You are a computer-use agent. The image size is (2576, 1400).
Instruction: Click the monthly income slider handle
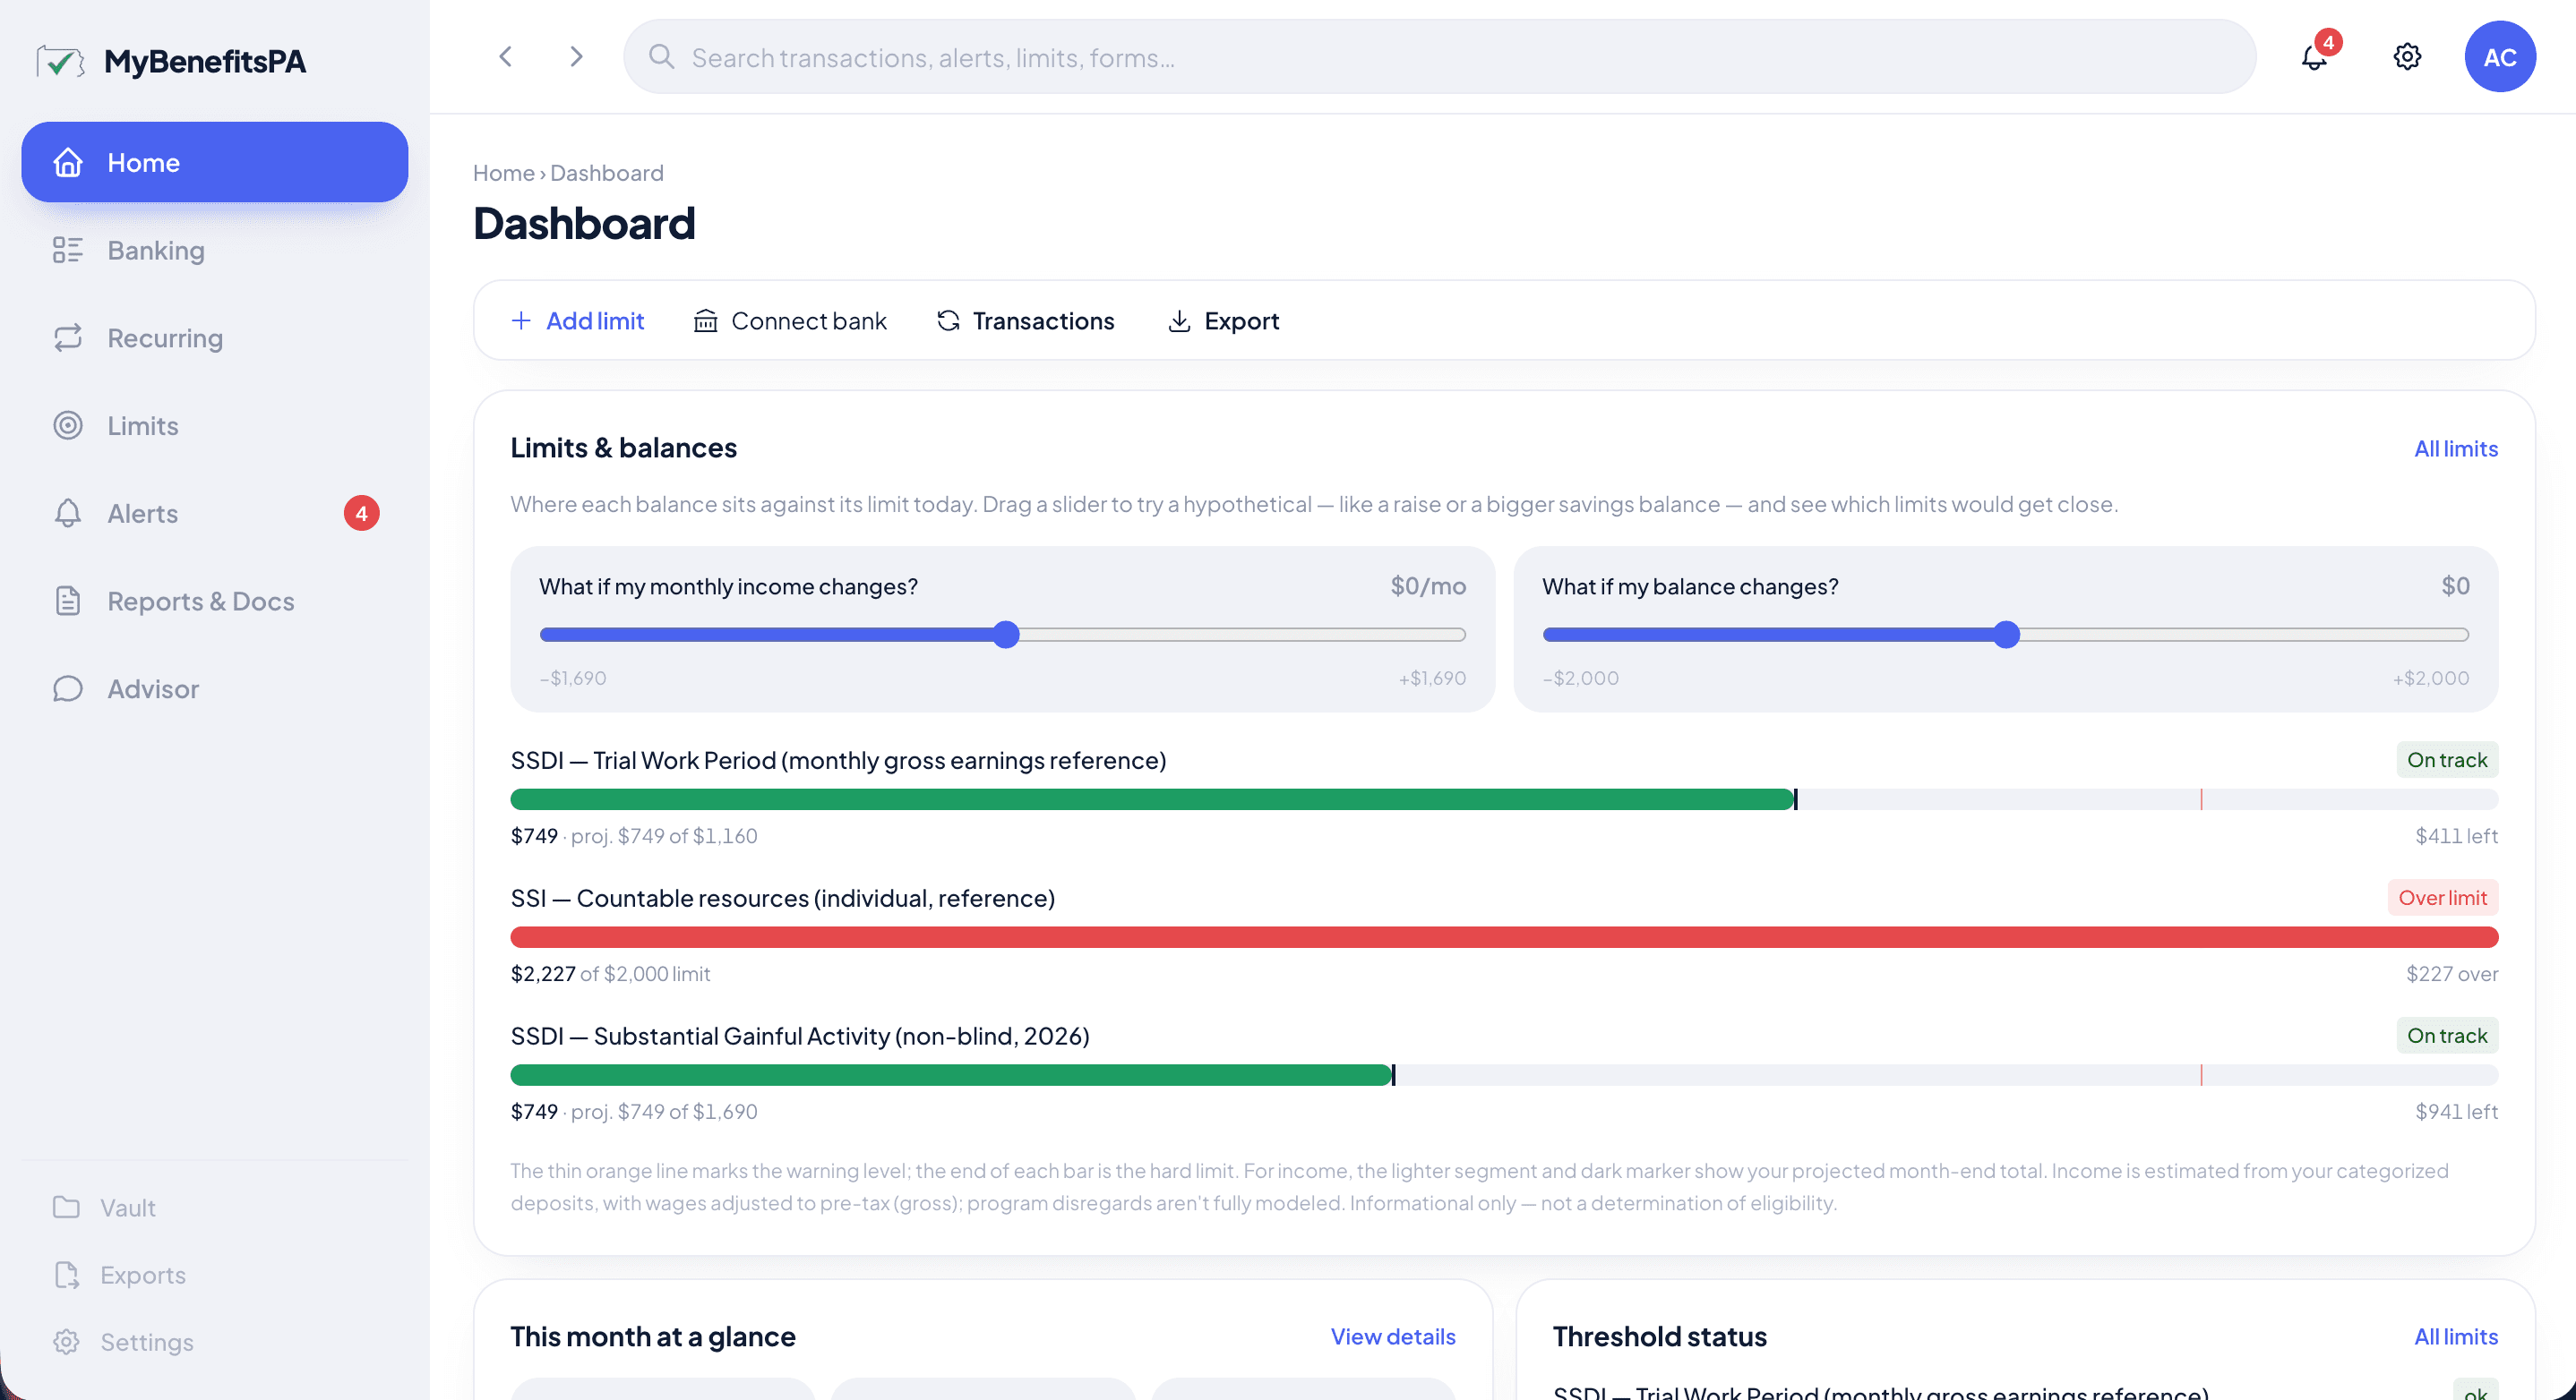1006,635
